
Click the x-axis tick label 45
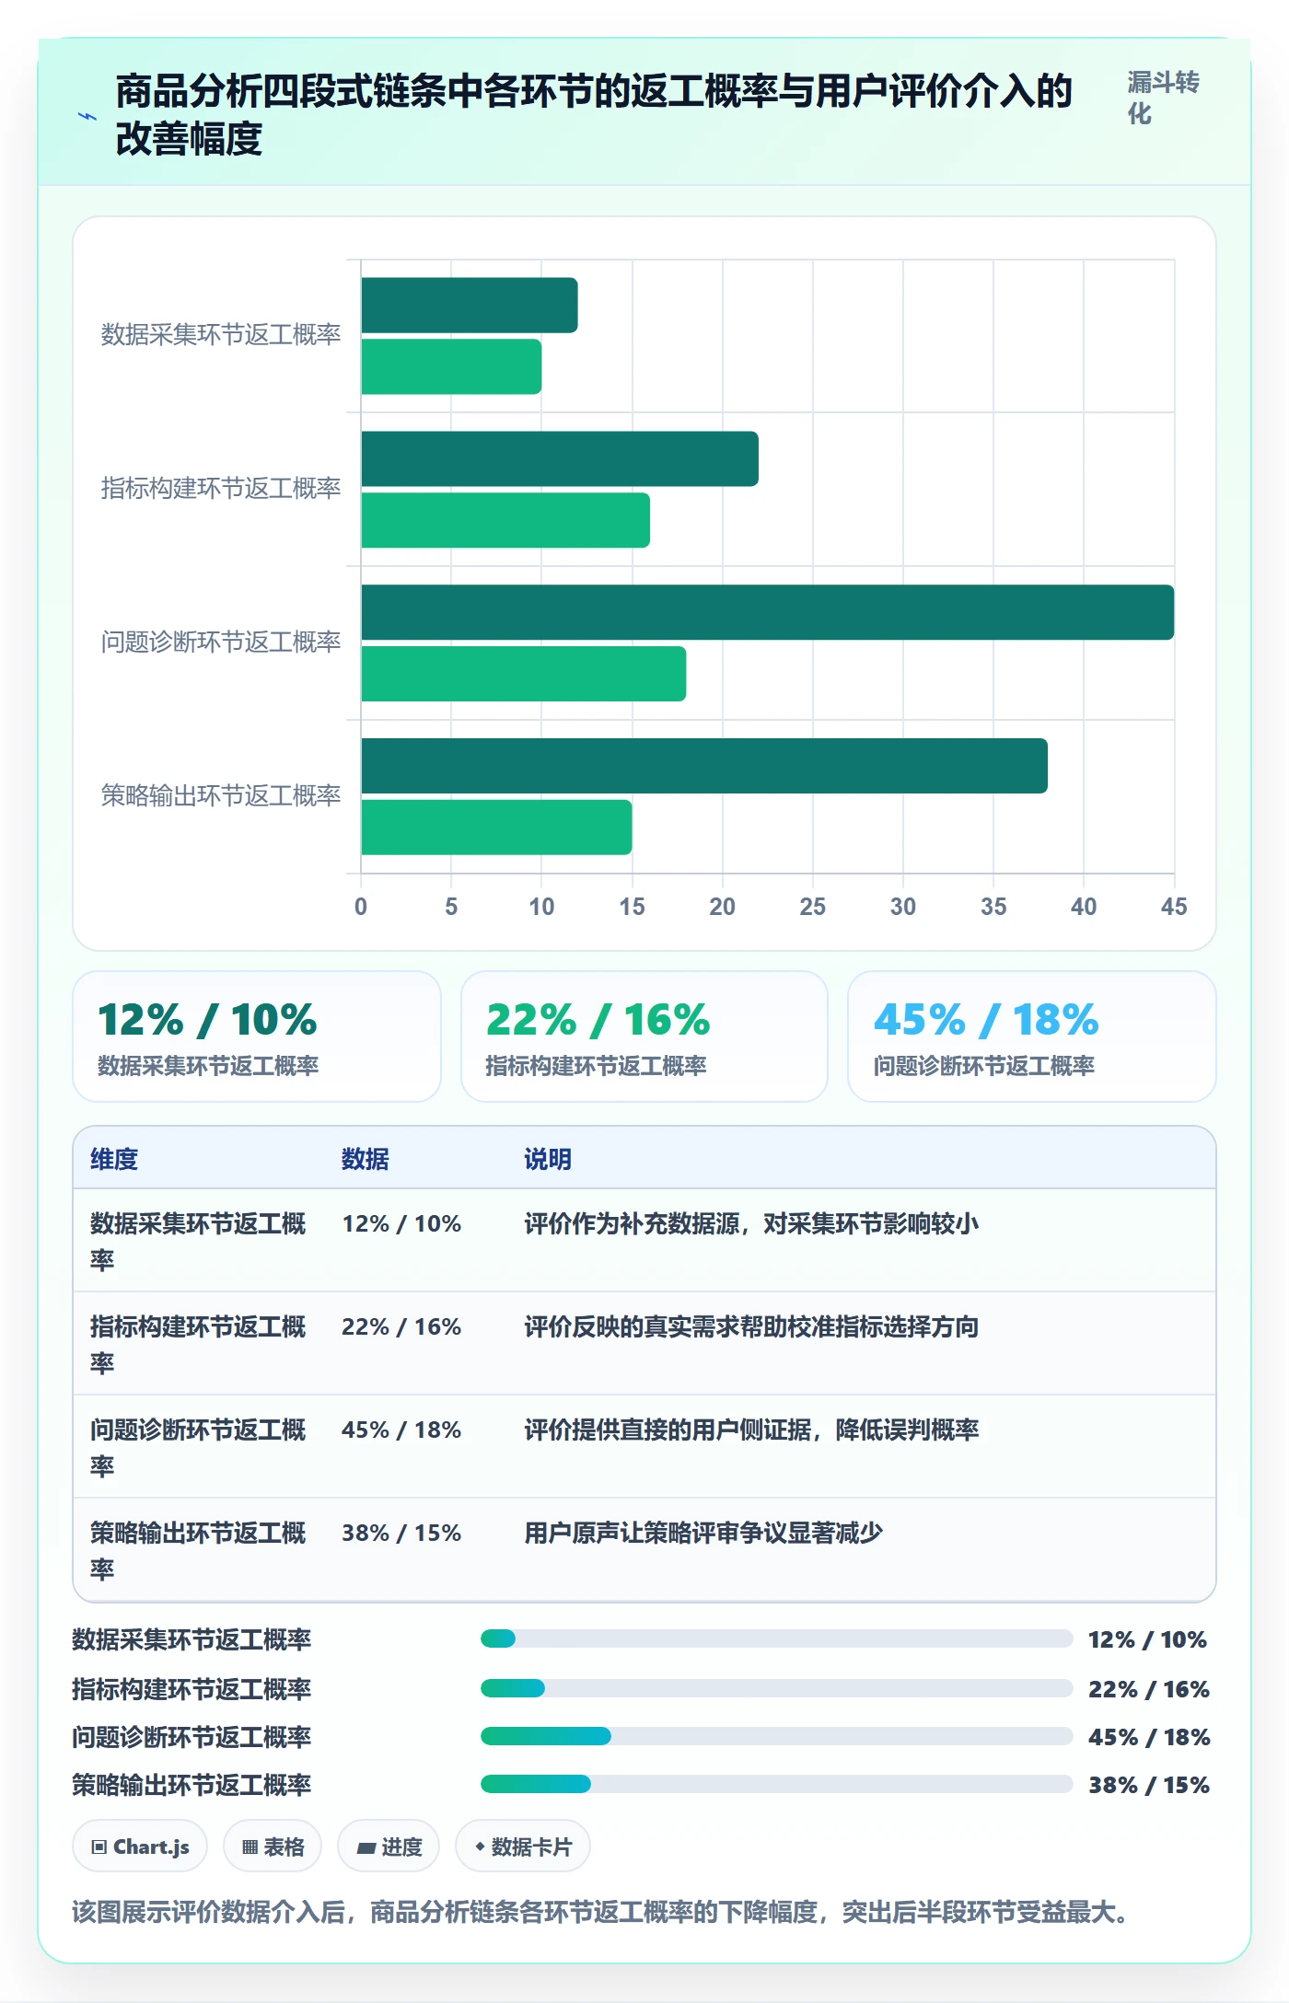pyautogui.click(x=1174, y=907)
